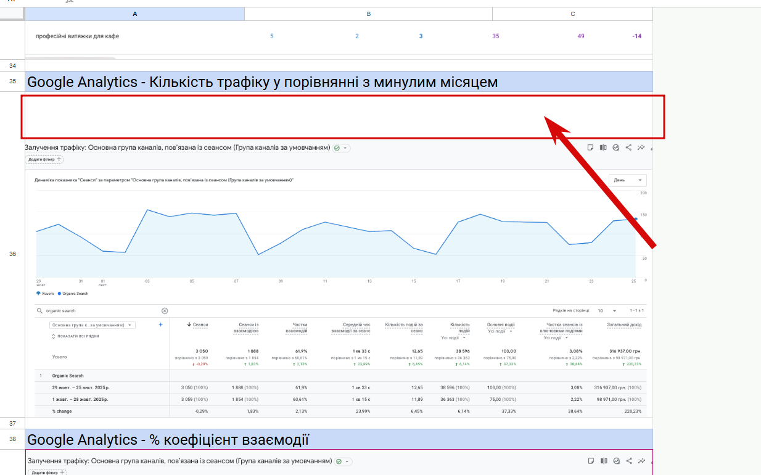The image size is (761, 475).
Task: Open the arrow next to the lower report's status check
Action: (x=346, y=461)
